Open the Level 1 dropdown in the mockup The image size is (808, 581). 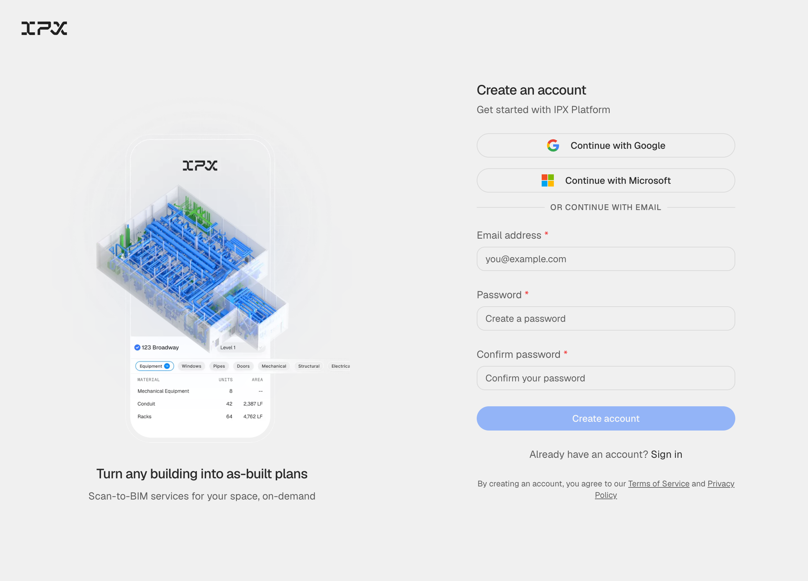241,348
